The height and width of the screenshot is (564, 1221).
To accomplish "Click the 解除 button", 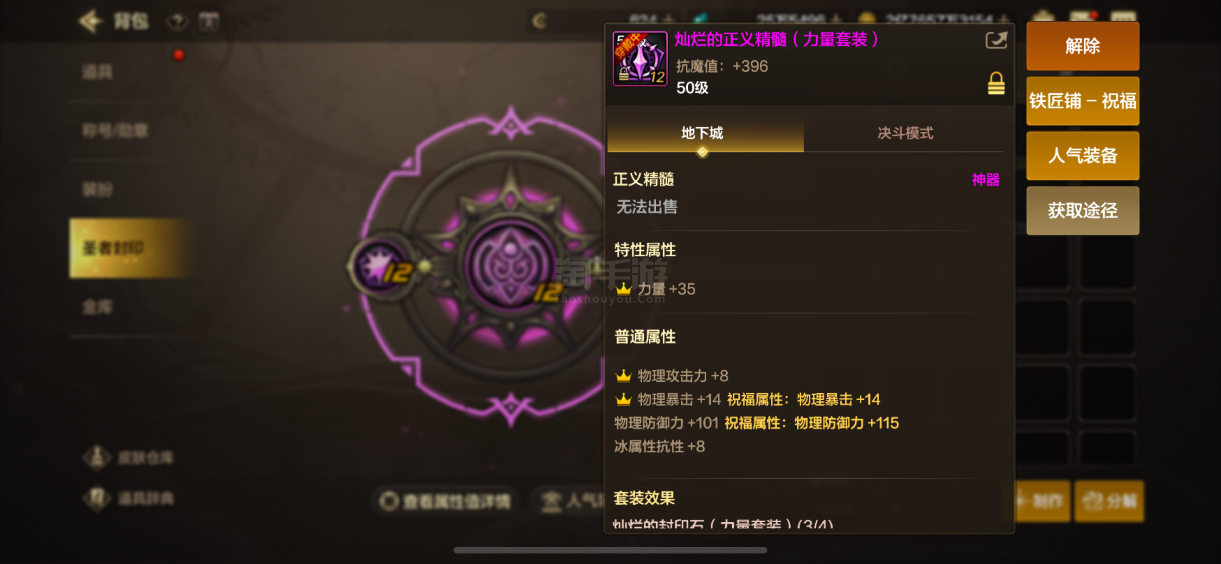I will [1082, 46].
